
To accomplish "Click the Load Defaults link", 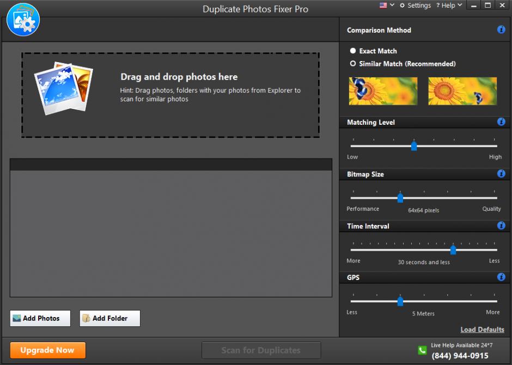I will point(482,330).
